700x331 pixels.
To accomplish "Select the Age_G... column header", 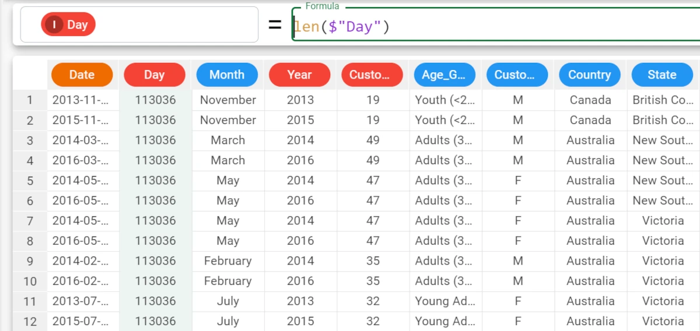I will tap(444, 75).
